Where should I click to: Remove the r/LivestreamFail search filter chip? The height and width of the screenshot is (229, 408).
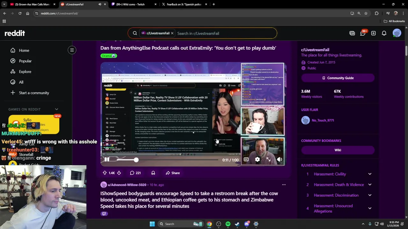[172, 33]
